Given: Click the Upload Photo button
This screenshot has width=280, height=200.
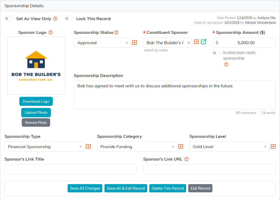Looking at the screenshot, I should tap(36, 113).
